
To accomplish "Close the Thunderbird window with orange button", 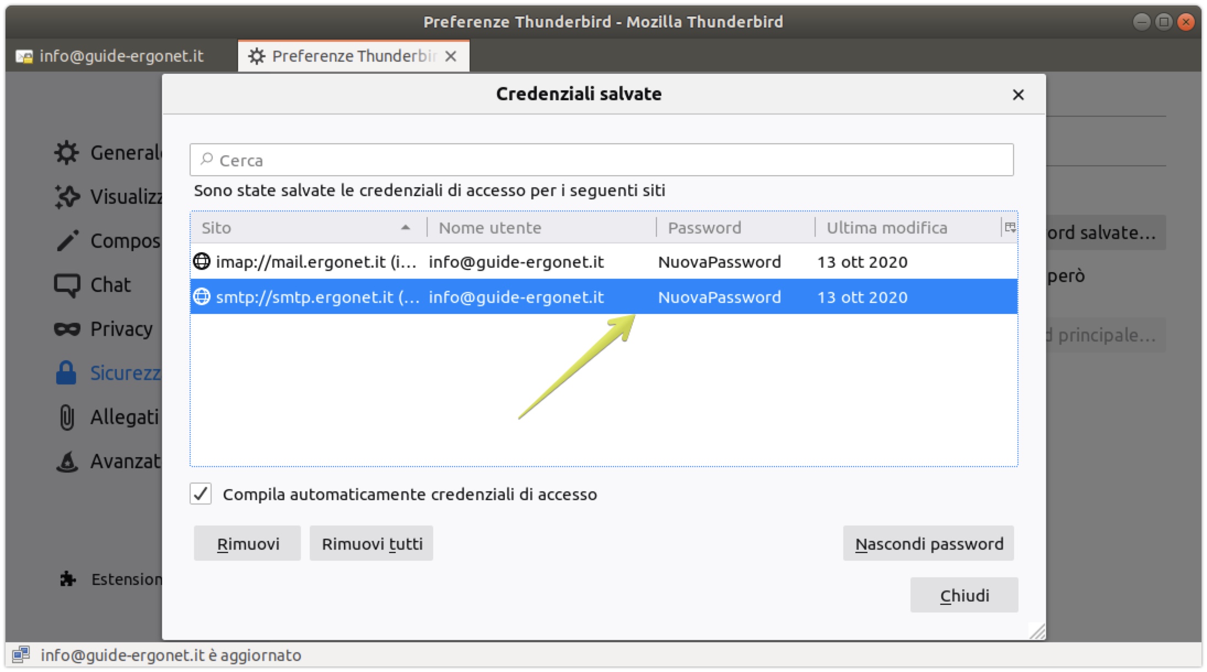I will (1186, 22).
